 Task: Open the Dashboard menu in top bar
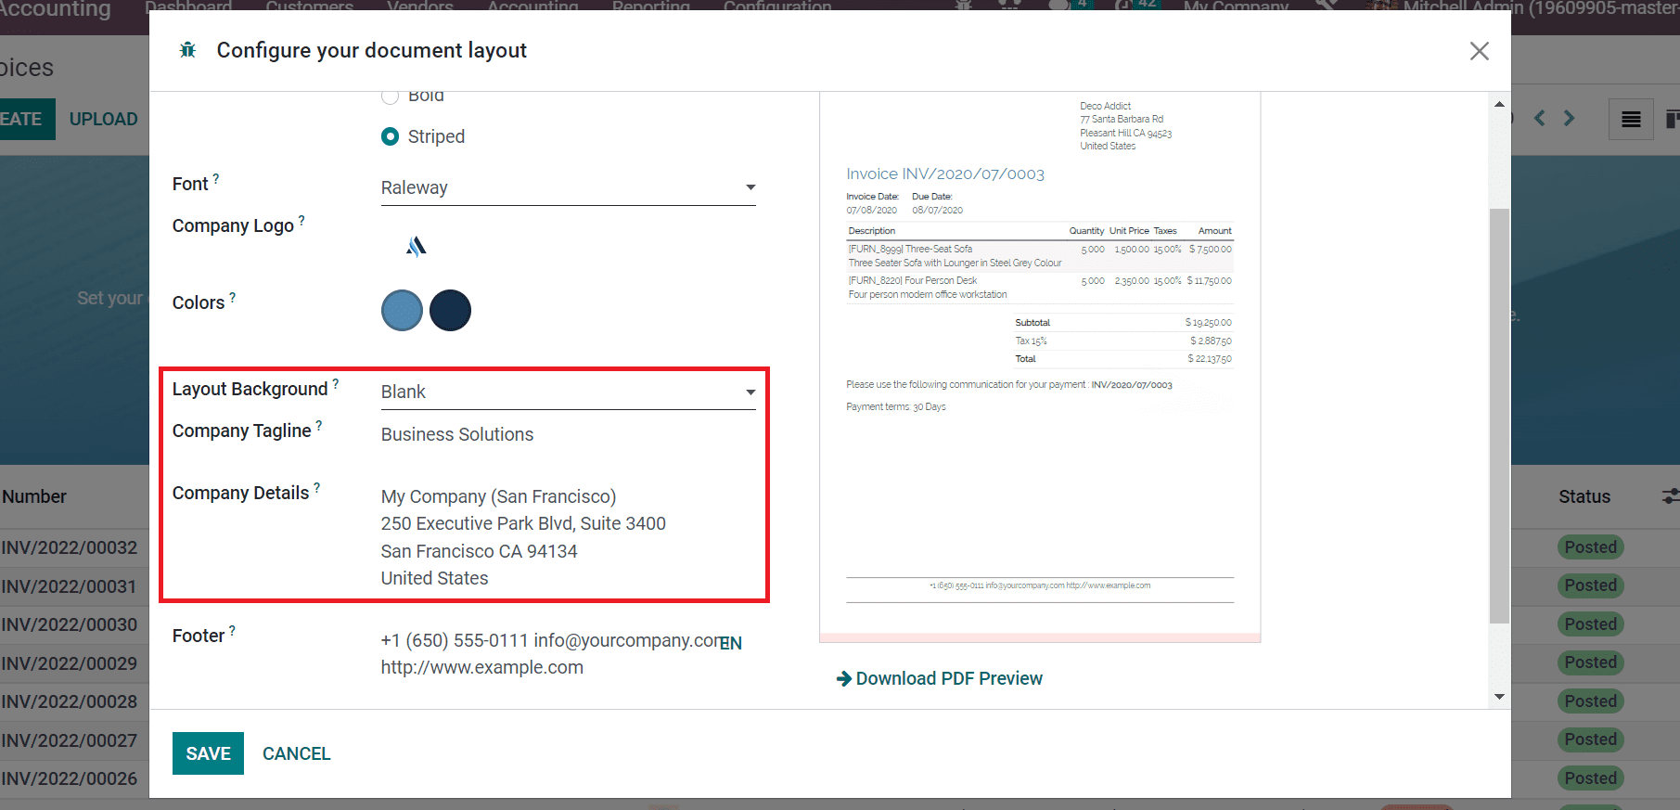[188, 6]
